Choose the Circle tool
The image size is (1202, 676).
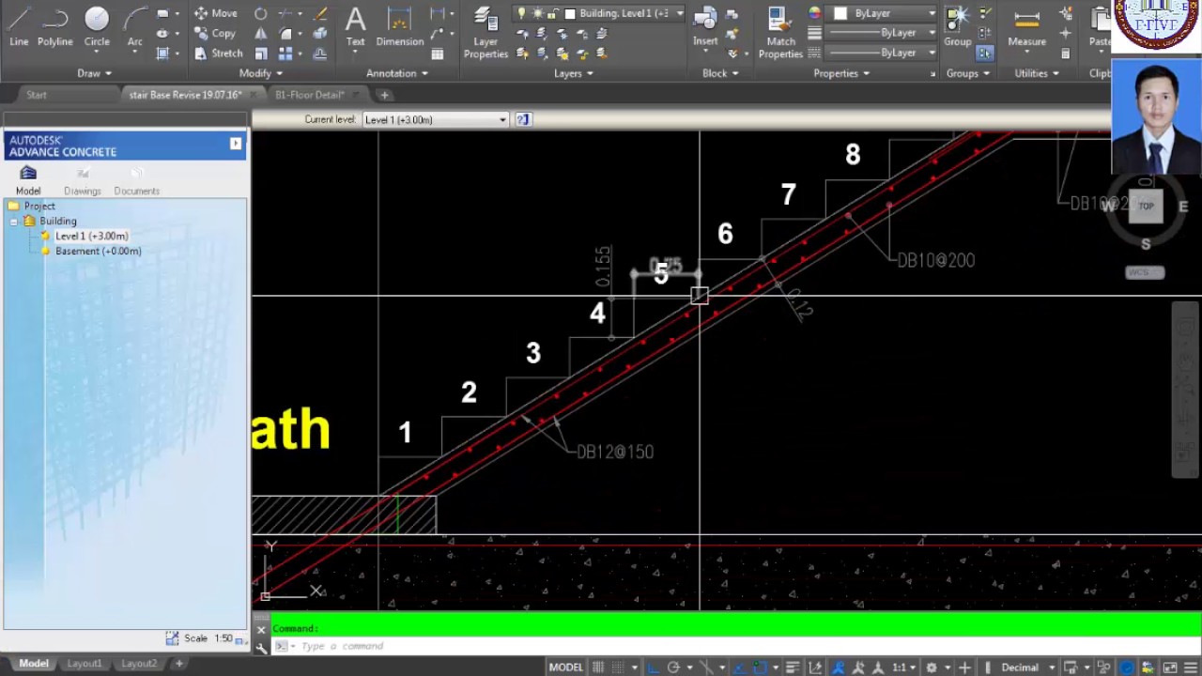coord(97,26)
